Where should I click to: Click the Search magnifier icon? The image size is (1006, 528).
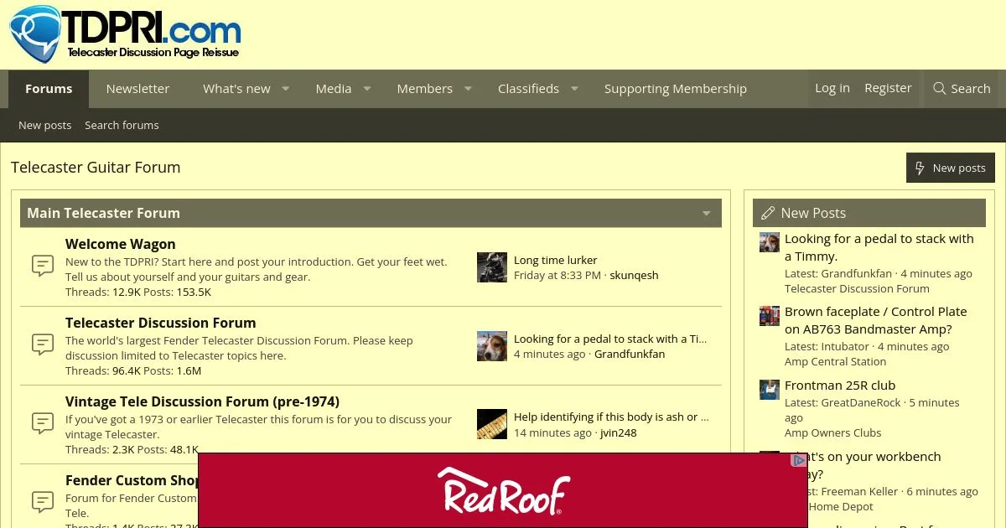[940, 89]
